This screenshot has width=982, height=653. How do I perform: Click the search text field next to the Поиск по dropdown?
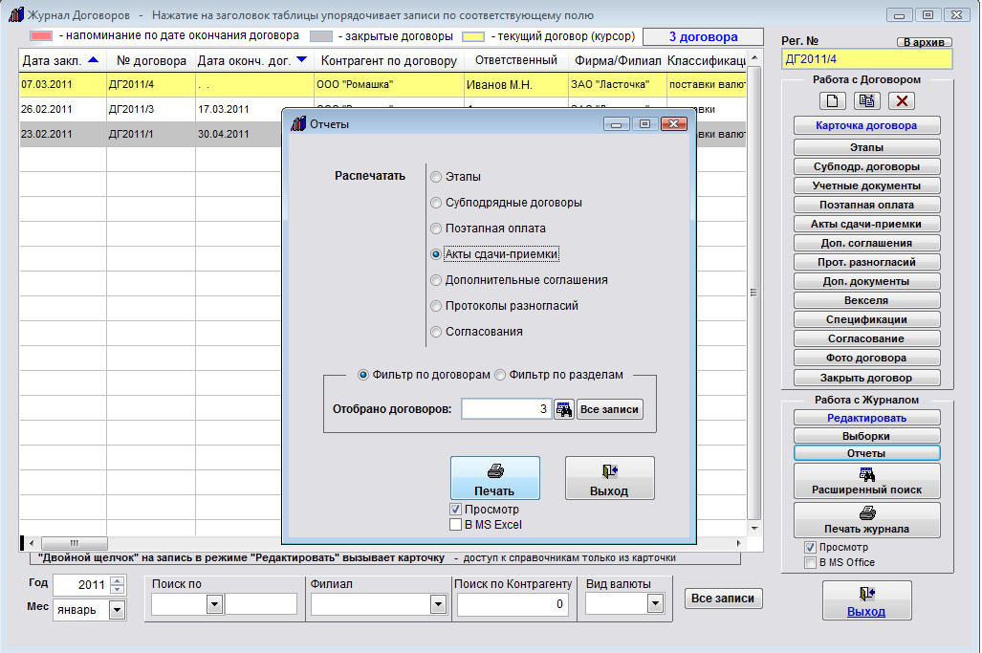pyautogui.click(x=260, y=605)
